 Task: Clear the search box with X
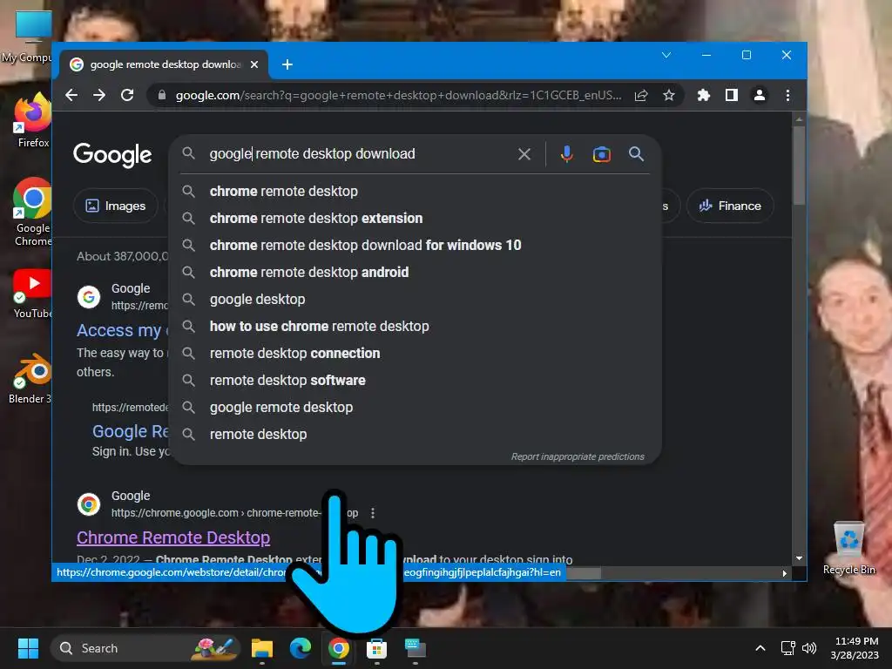(524, 154)
